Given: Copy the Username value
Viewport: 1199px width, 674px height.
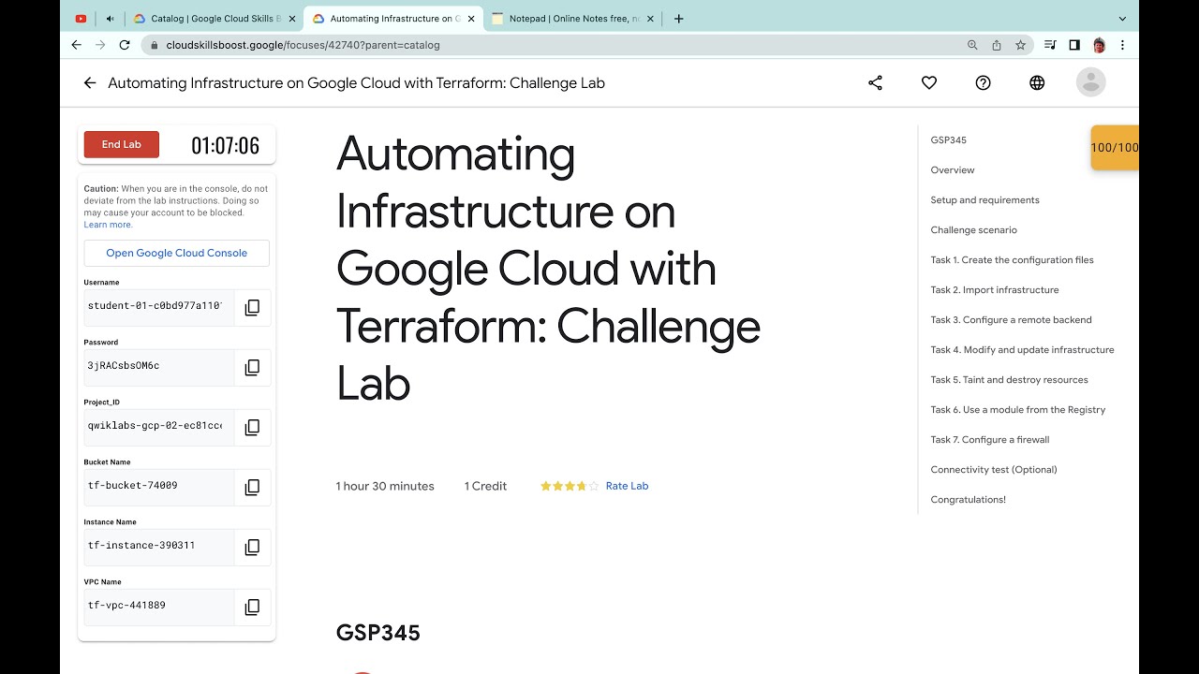Looking at the screenshot, I should 252,308.
